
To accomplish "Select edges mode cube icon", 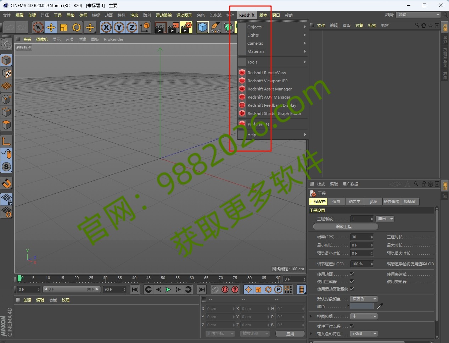I will pos(6,112).
